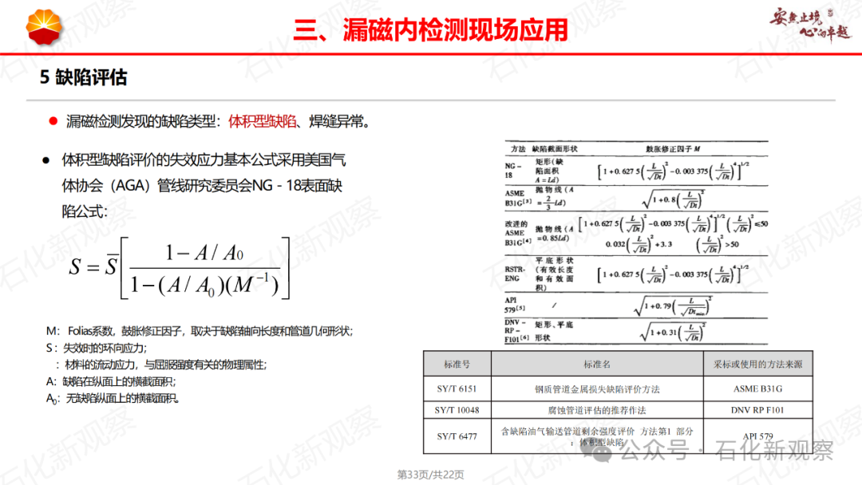Click DNV-RP-F101[6] in the formula table
The height and width of the screenshot is (485, 862).
point(516,331)
